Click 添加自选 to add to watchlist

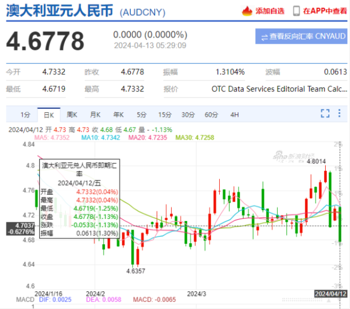pyautogui.click(x=270, y=11)
